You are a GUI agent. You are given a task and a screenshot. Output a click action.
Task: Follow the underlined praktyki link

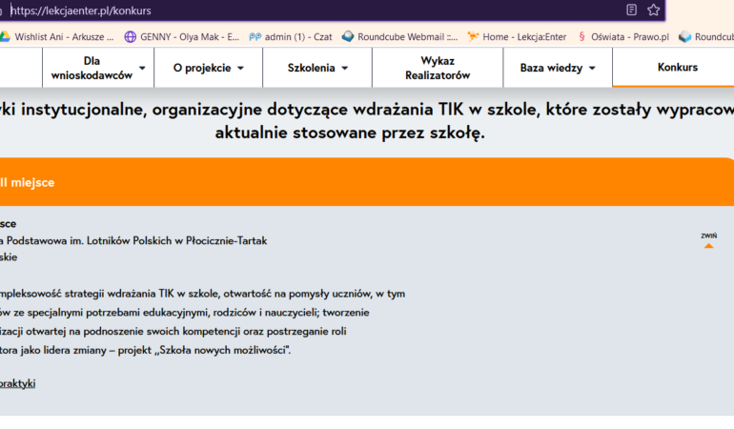[17, 383]
